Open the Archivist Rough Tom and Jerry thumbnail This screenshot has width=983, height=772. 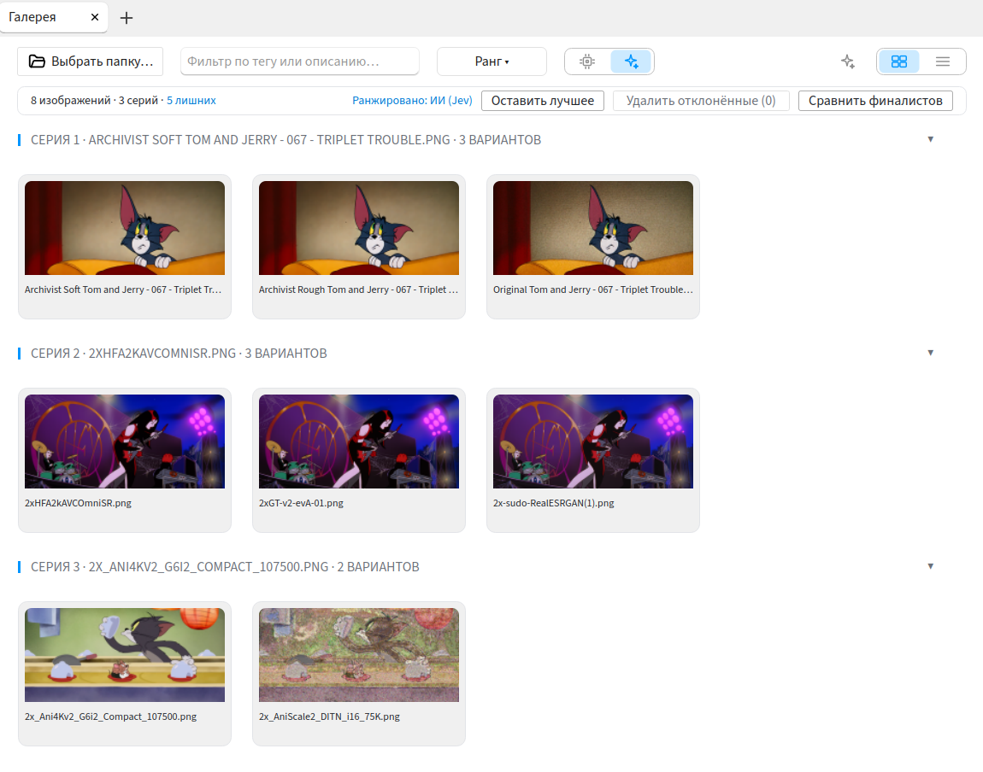pyautogui.click(x=359, y=228)
